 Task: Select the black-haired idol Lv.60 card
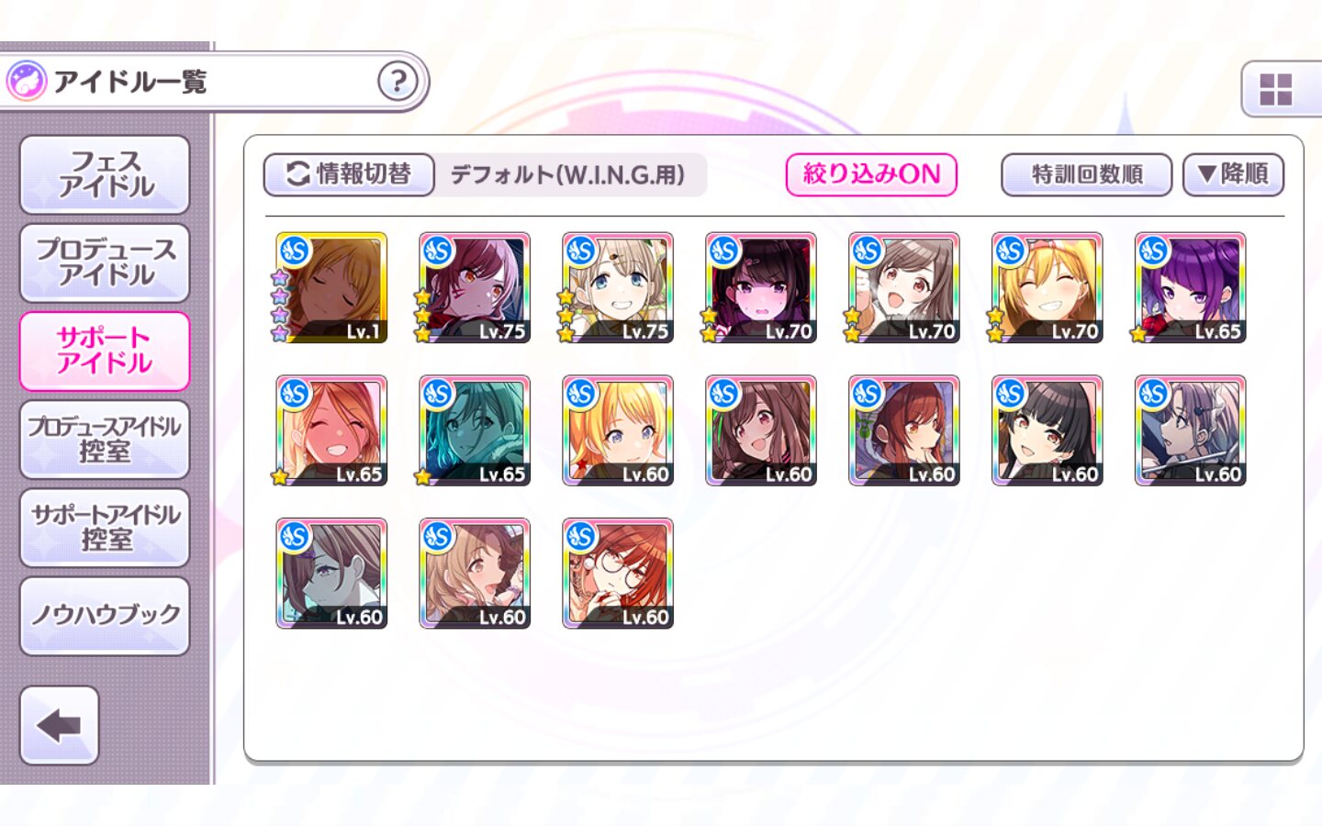(x=1048, y=430)
